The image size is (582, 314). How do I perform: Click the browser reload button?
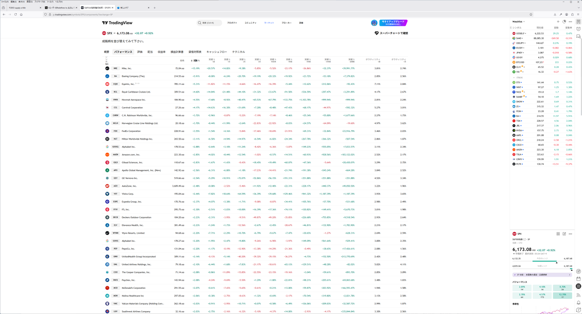click(16, 15)
